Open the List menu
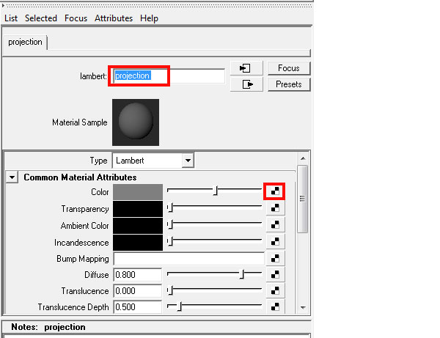This screenshot has width=440, height=338. point(11,18)
